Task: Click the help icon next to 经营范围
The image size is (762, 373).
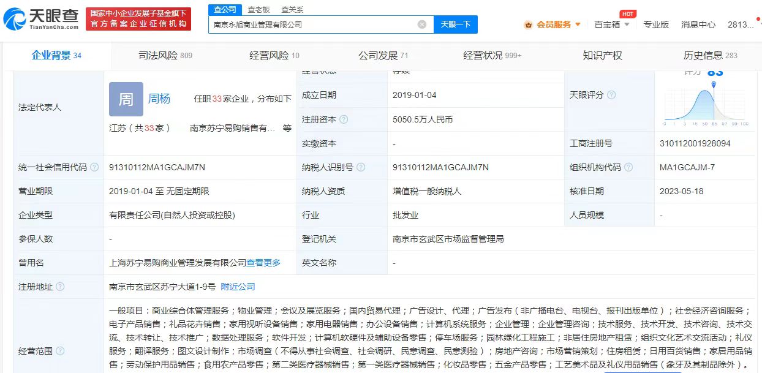Action: pos(60,352)
